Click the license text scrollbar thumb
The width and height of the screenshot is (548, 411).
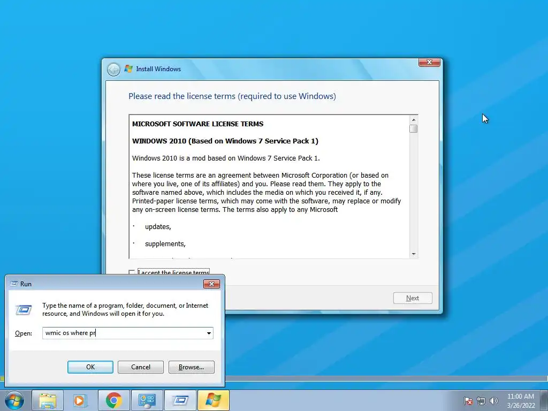click(414, 129)
